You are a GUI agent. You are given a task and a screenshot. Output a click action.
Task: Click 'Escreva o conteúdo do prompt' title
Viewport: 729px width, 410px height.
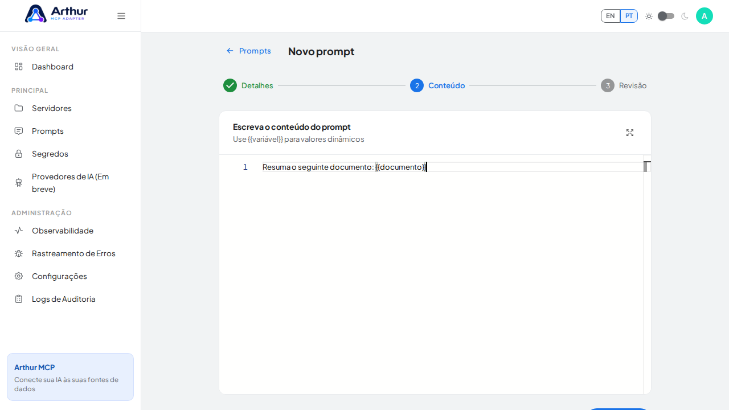tap(292, 127)
